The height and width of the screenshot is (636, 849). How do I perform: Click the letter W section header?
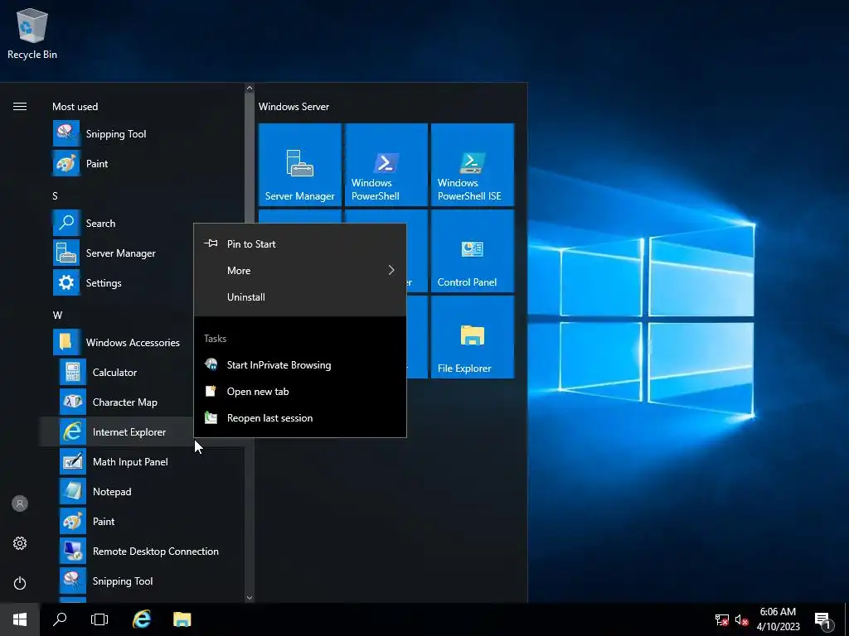[57, 316]
